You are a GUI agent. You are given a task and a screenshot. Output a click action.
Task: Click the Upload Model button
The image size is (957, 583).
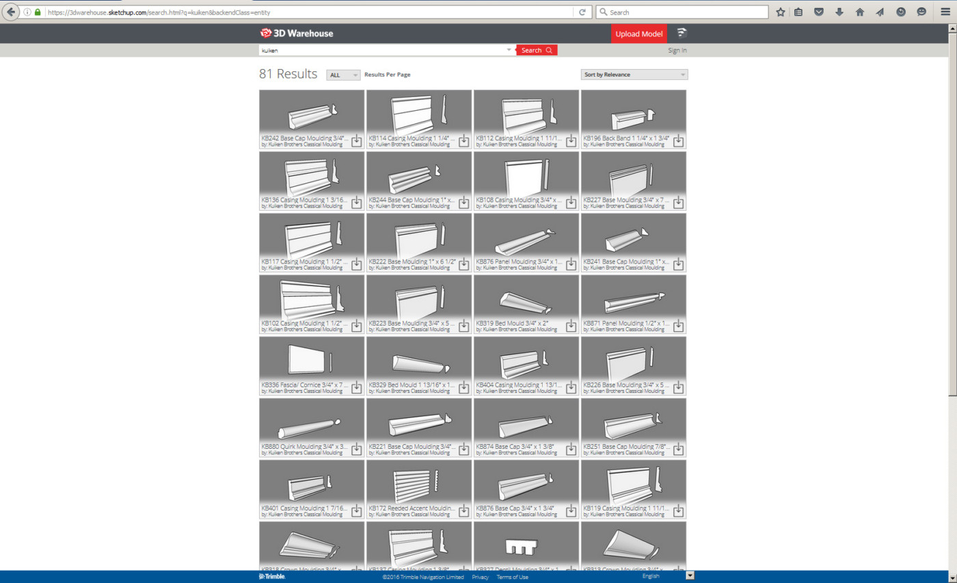click(638, 33)
